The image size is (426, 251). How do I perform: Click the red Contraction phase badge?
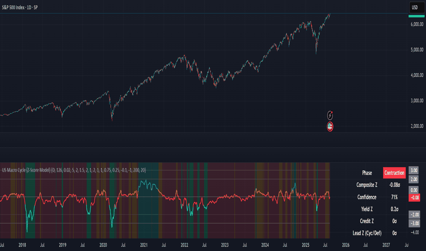tap(394, 173)
